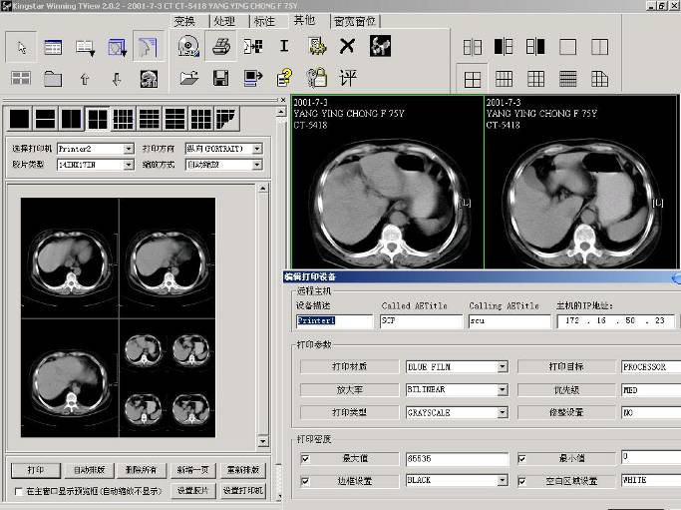Toggle the 最大值 checkbox

click(x=305, y=459)
